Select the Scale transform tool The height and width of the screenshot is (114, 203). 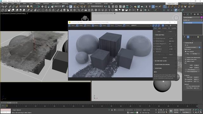(49, 7)
